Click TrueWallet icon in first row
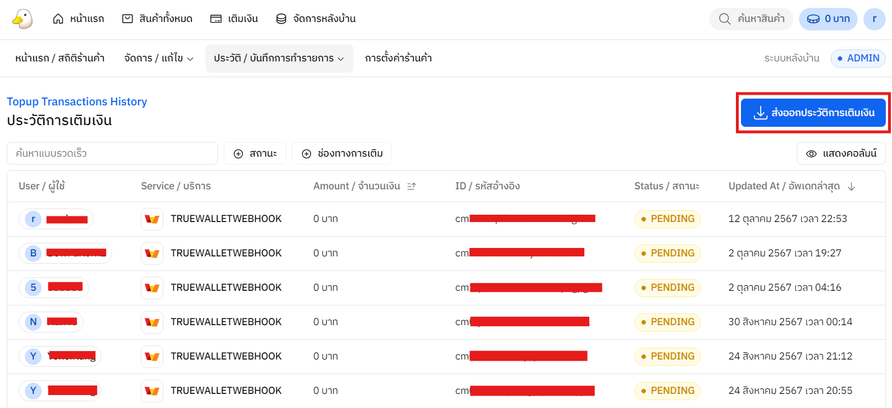The height and width of the screenshot is (408, 892). (x=152, y=219)
